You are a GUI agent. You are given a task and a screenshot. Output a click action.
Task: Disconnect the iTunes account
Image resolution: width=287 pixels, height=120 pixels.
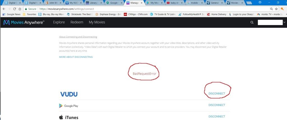coord(217,116)
